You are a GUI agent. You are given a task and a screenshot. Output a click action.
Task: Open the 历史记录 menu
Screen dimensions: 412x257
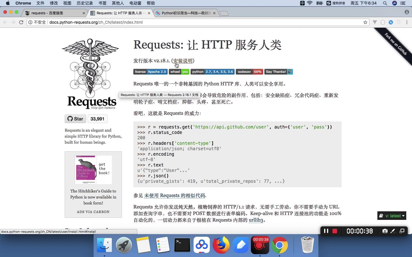(84, 3)
